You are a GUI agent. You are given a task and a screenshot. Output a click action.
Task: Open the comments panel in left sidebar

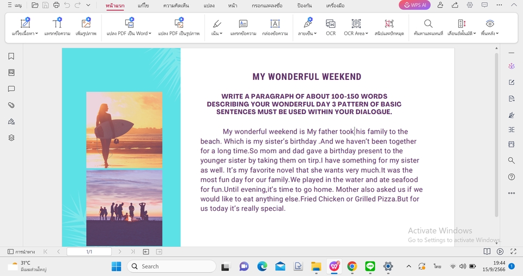(x=11, y=89)
